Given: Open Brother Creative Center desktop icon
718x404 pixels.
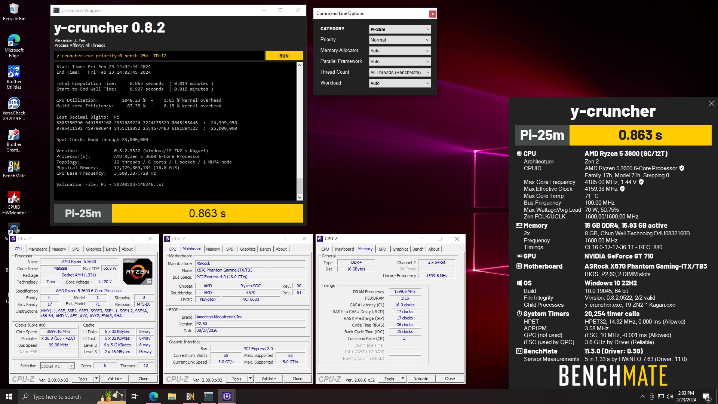Looking at the screenshot, I should tap(14, 140).
